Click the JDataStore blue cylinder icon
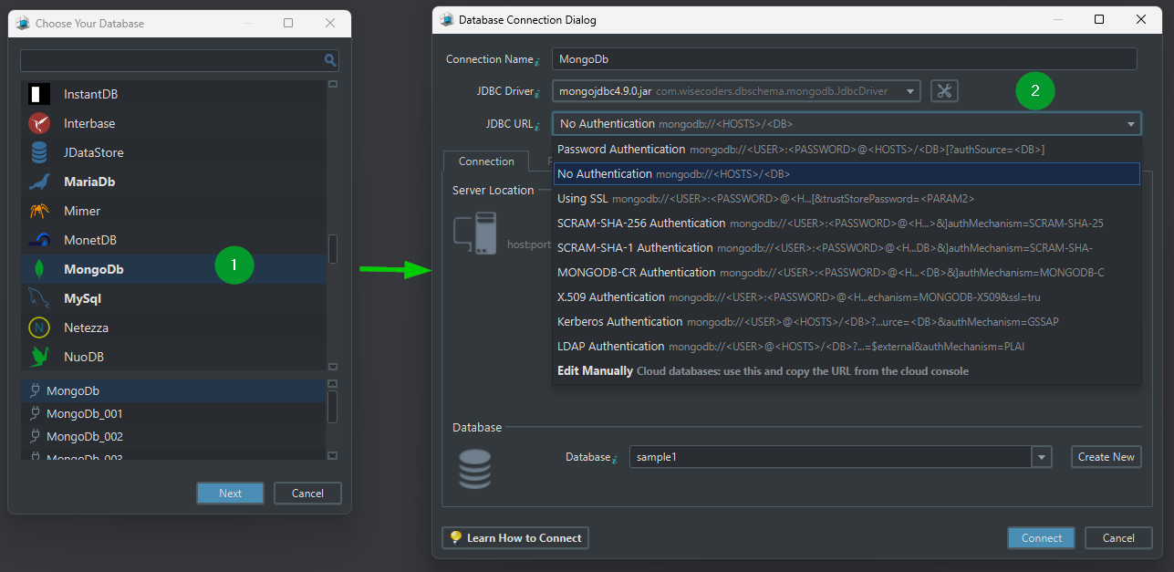This screenshot has width=1174, height=572. click(x=38, y=152)
